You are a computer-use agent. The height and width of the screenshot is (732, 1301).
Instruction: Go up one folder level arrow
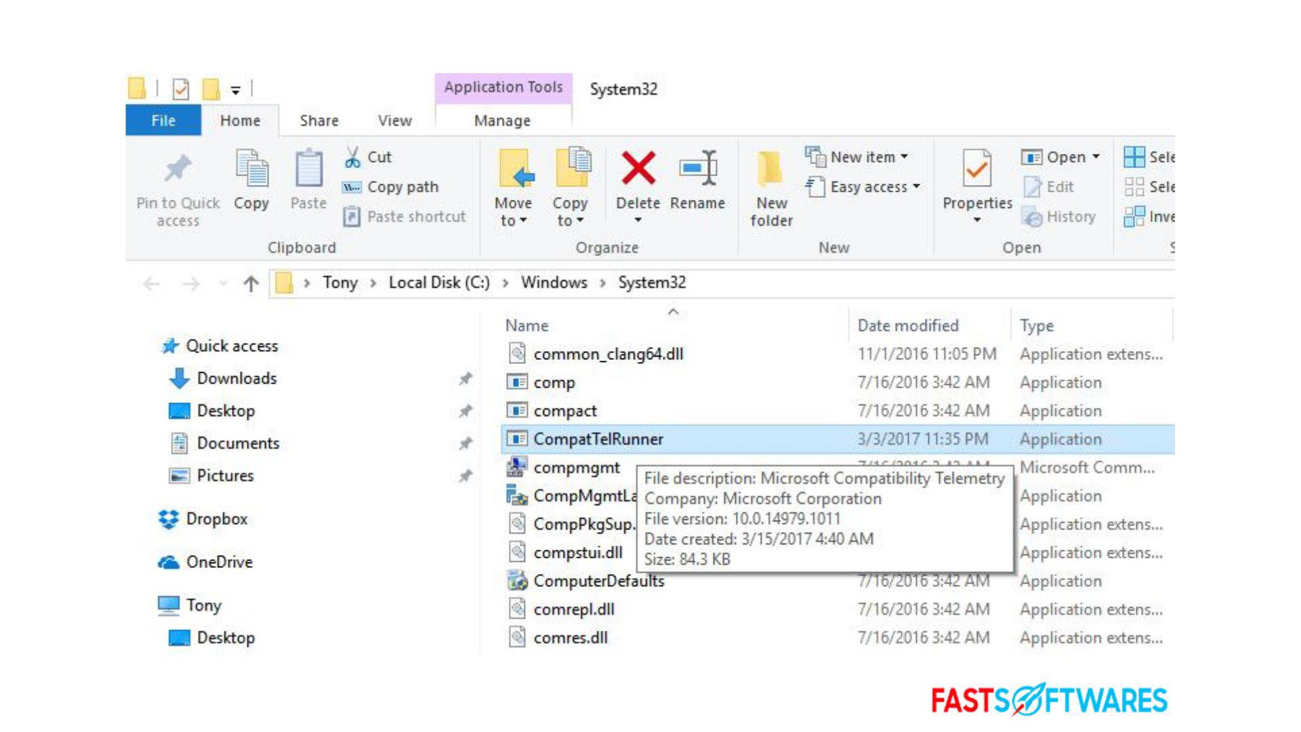(x=251, y=283)
